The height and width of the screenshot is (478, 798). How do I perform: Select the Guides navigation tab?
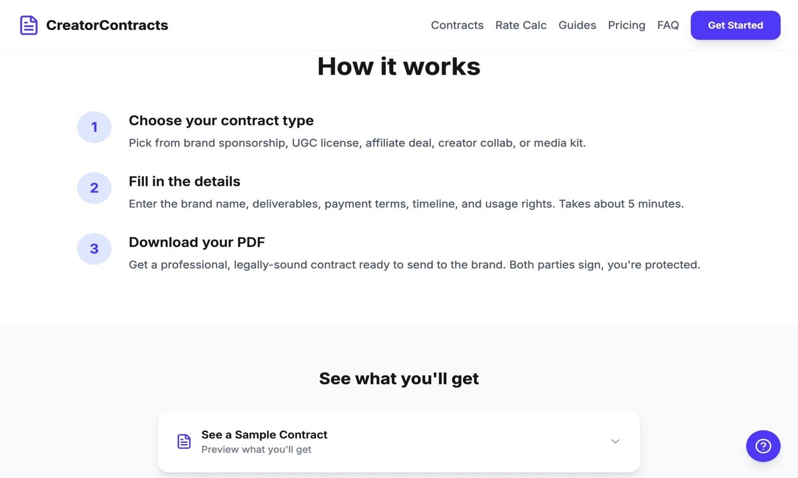577,25
